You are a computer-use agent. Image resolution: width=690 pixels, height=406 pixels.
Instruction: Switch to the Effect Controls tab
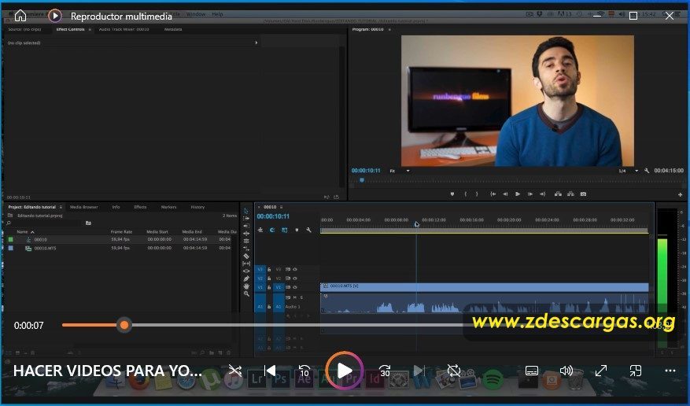point(70,29)
